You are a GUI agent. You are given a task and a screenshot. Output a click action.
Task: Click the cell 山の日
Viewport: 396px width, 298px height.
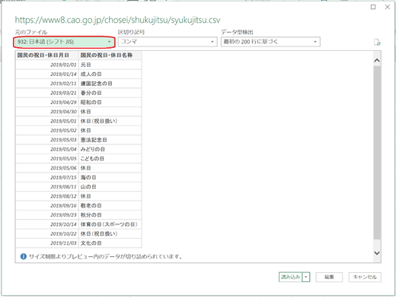tap(110, 187)
